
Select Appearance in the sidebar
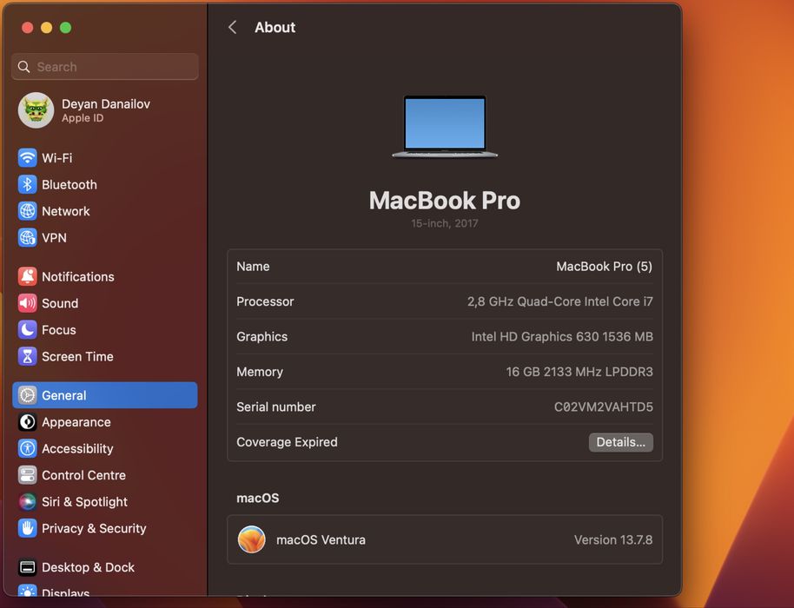tap(76, 422)
